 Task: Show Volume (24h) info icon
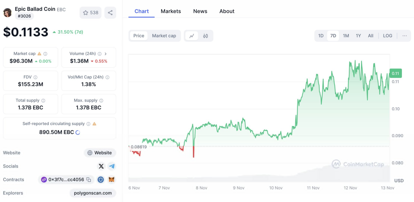pyautogui.click(x=99, y=54)
